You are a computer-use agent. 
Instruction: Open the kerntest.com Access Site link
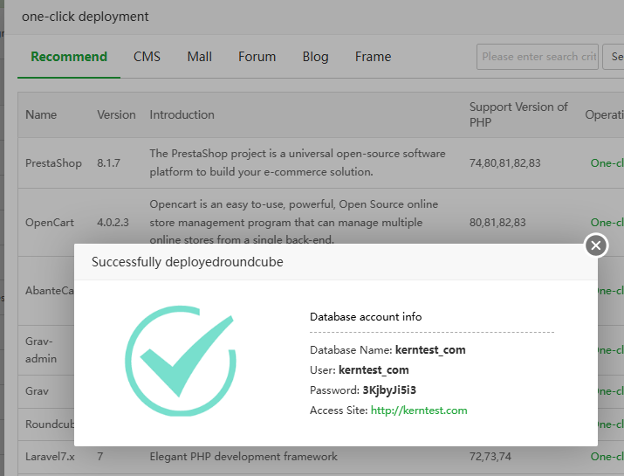pos(419,410)
